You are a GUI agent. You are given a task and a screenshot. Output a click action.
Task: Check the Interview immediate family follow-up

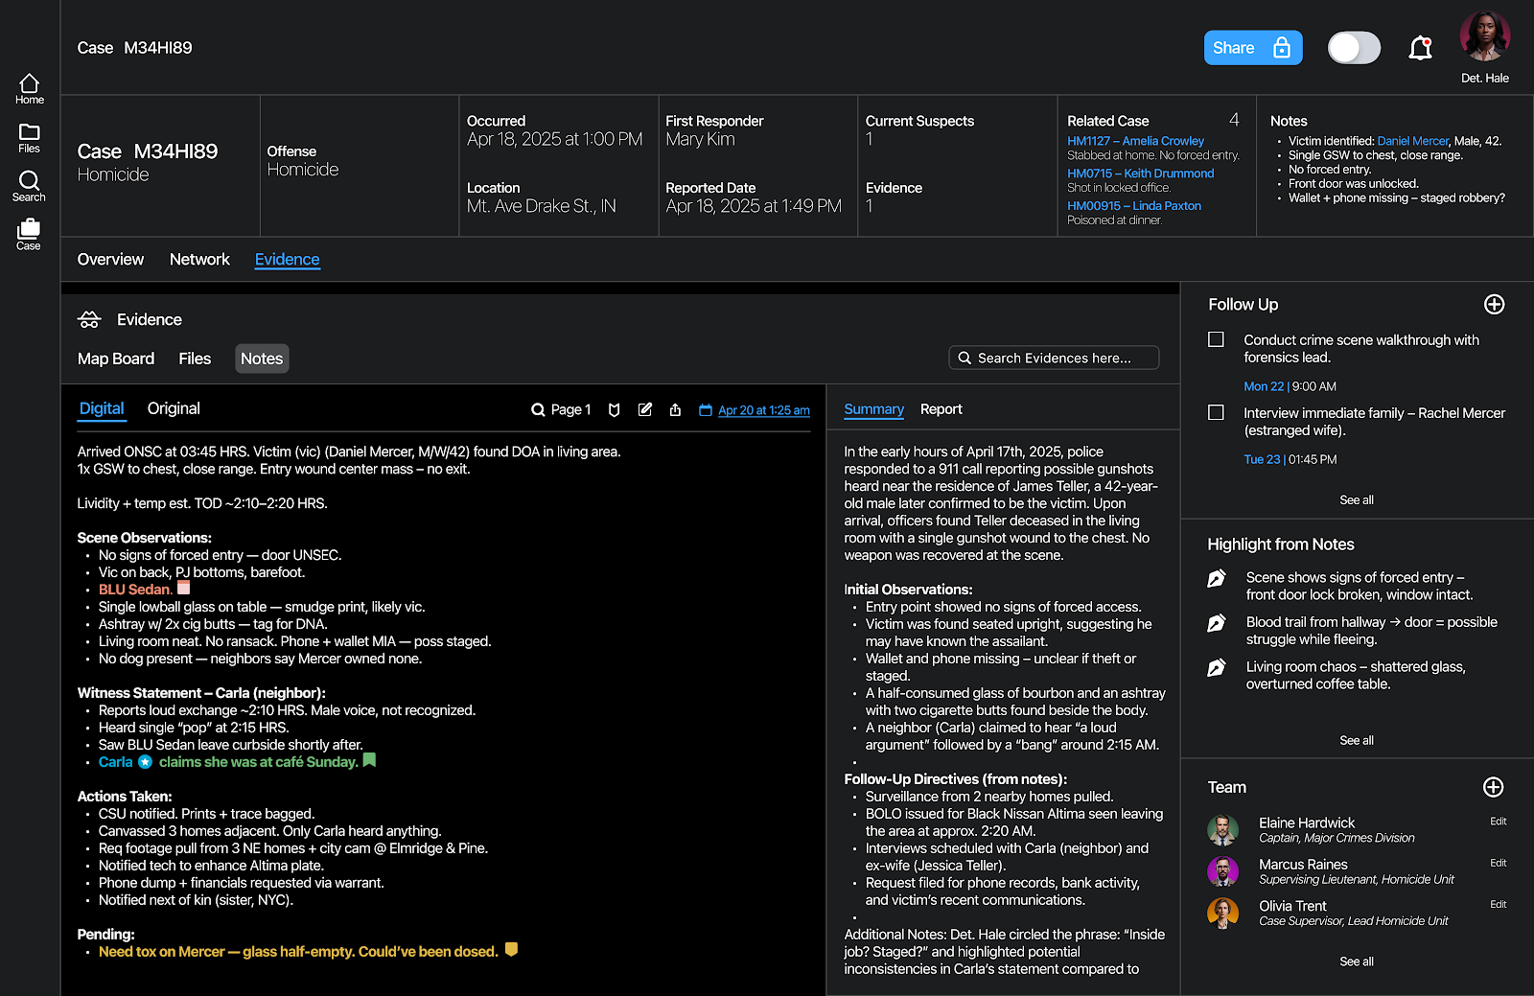point(1216,412)
